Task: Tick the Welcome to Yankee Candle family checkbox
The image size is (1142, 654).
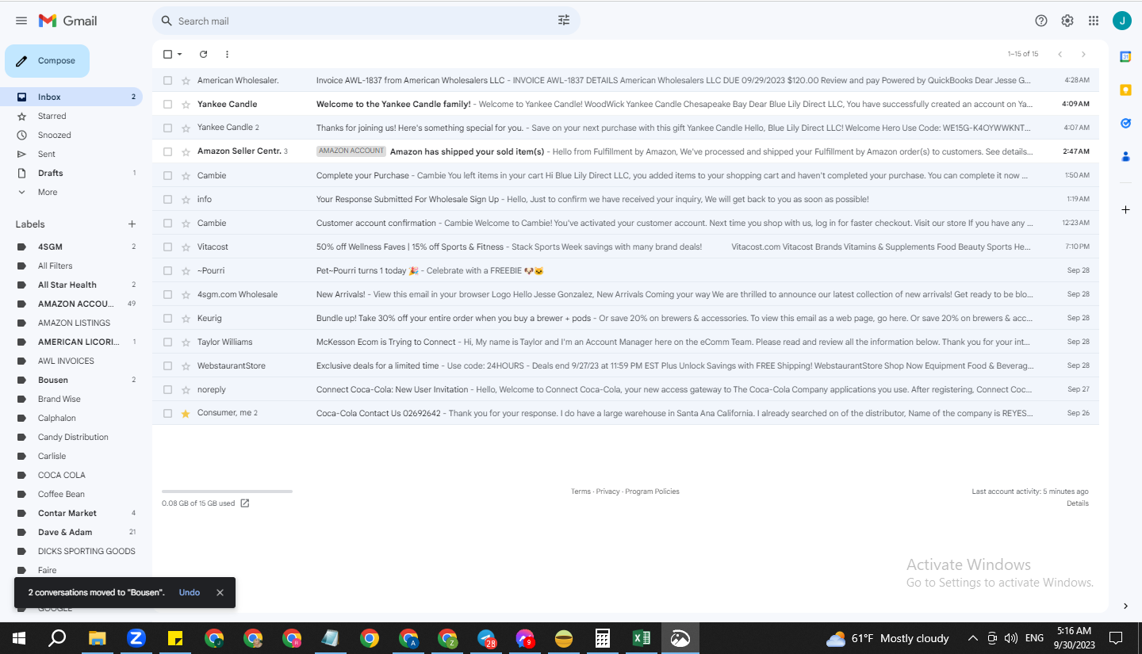Action: pyautogui.click(x=167, y=104)
